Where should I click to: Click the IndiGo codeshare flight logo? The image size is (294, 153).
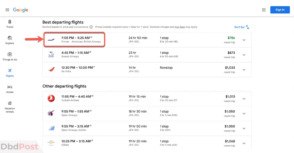coord(51,128)
